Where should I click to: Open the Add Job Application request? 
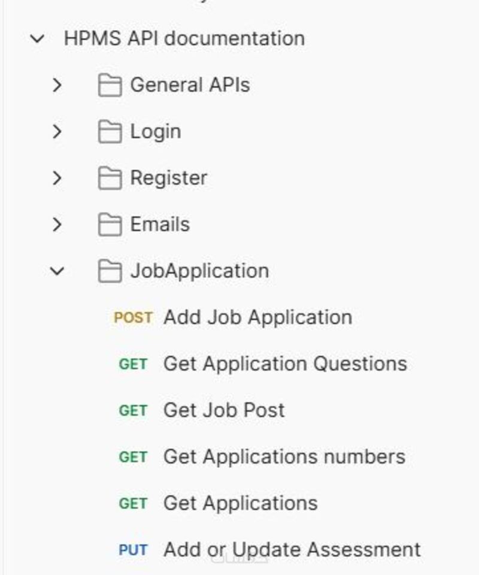257,317
